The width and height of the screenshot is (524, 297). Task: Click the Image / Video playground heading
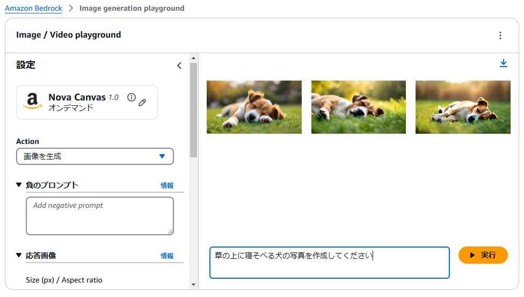click(69, 35)
